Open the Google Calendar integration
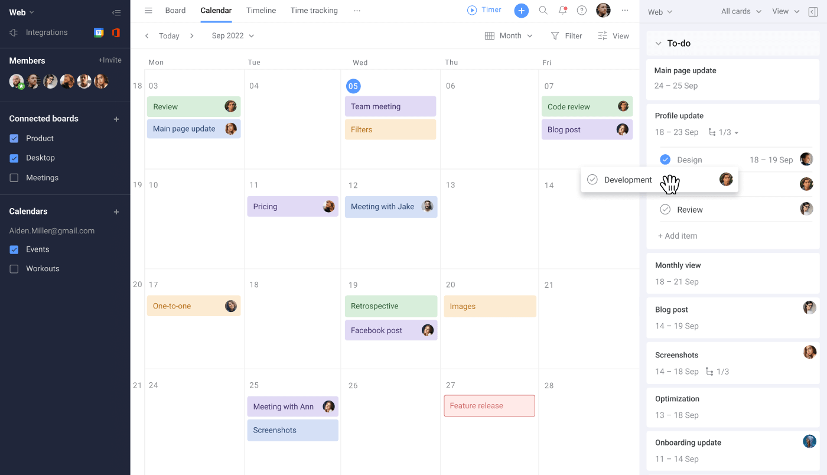This screenshot has width=827, height=475. [99, 32]
